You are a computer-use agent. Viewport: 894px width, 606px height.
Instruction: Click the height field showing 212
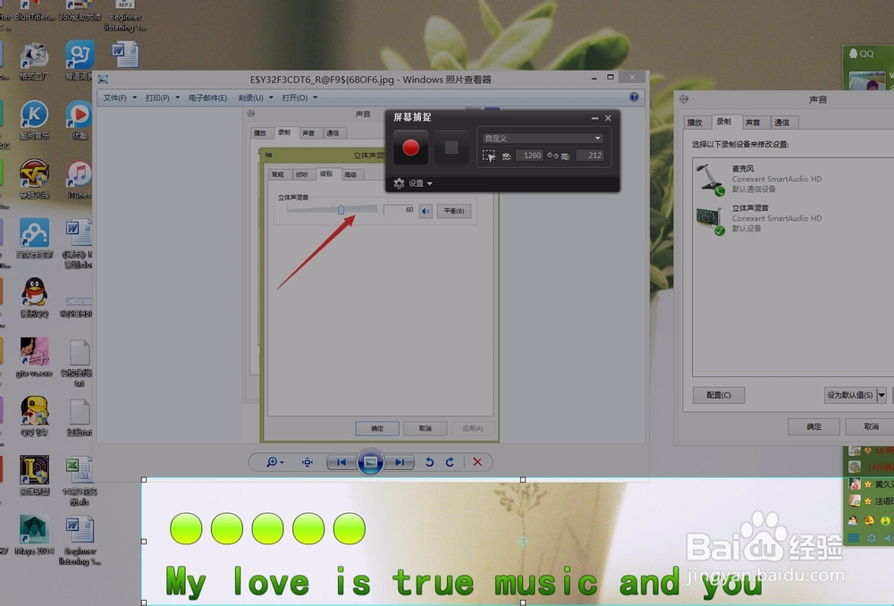coord(589,155)
